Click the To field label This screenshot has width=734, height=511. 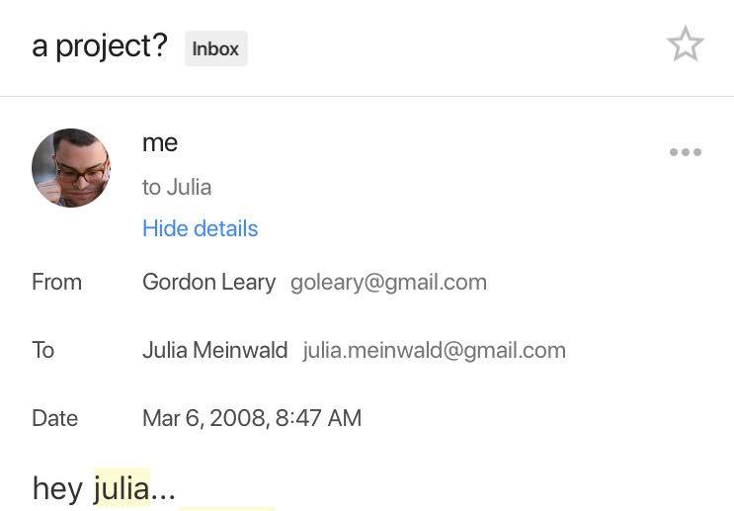point(42,350)
